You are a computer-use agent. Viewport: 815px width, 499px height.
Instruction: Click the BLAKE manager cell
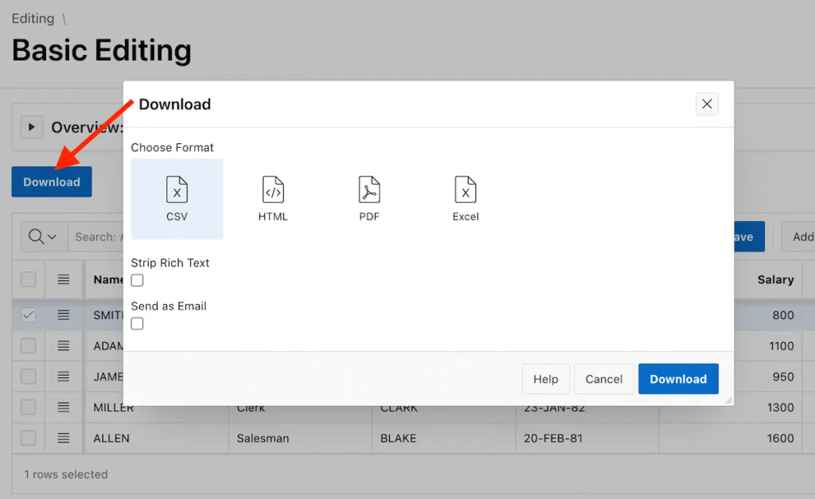click(443, 439)
